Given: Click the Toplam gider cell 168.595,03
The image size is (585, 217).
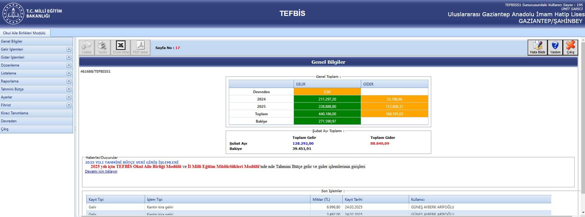Looking at the screenshot, I should 394,114.
